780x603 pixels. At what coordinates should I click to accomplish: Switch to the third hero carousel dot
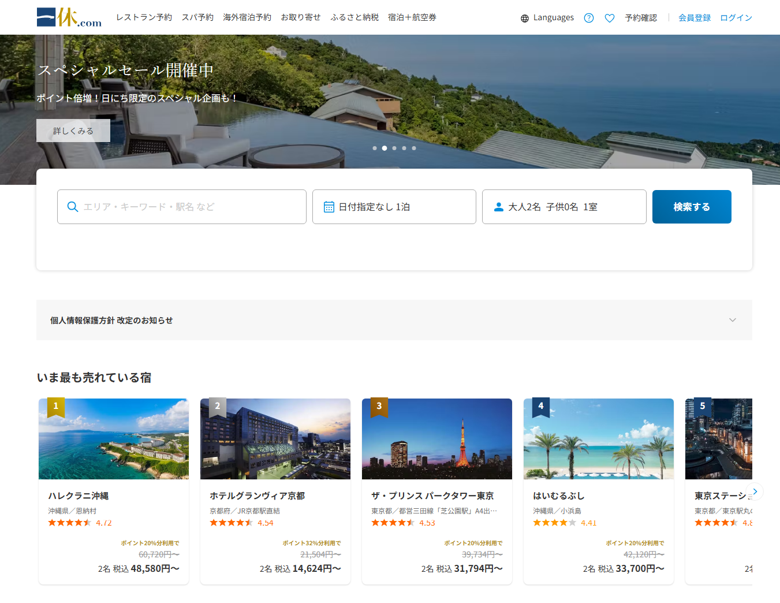point(394,148)
